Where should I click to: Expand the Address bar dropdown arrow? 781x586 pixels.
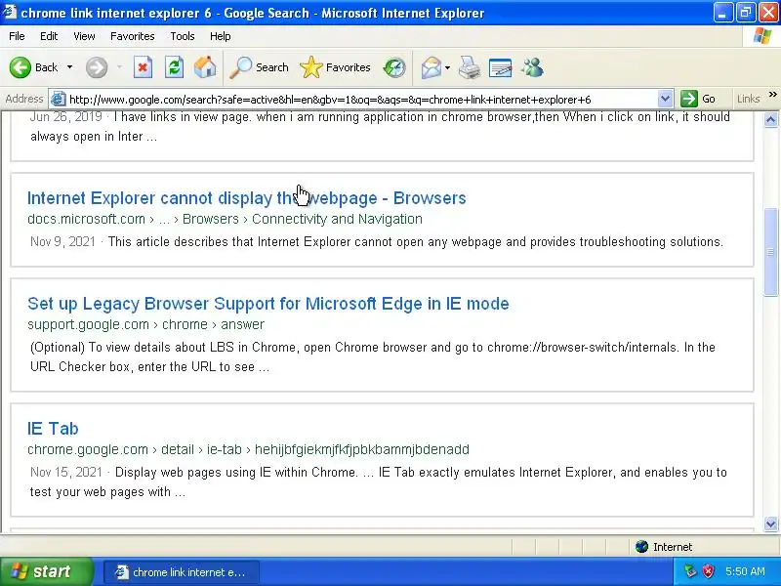(x=665, y=100)
